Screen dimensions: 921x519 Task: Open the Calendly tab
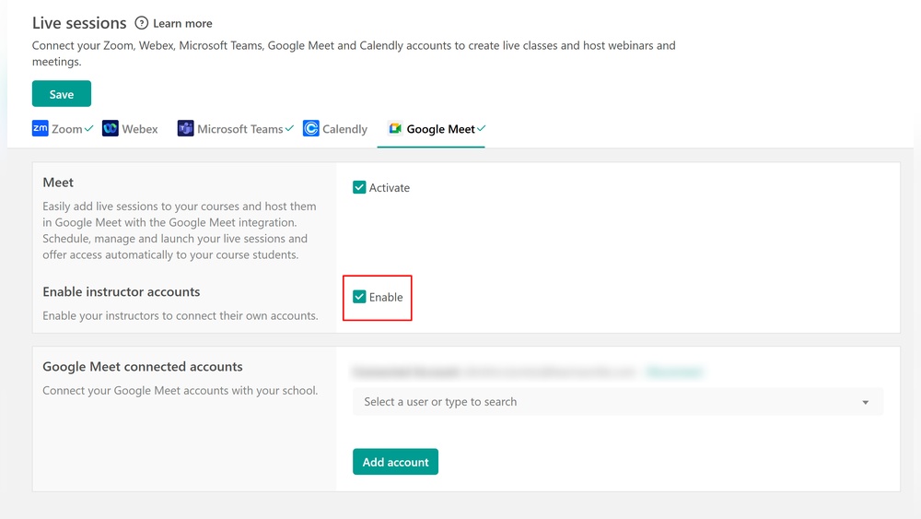(x=344, y=129)
